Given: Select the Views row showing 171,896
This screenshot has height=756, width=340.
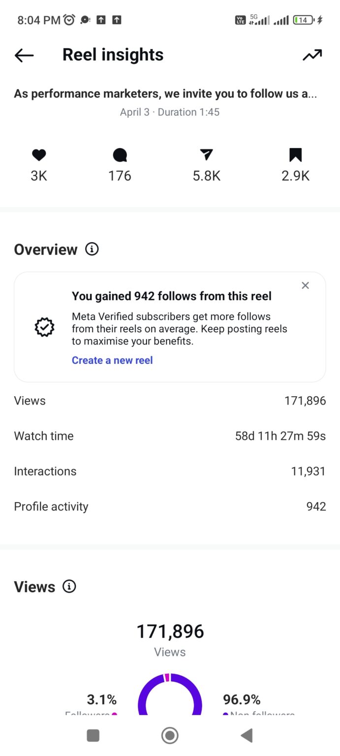Looking at the screenshot, I should (x=170, y=401).
